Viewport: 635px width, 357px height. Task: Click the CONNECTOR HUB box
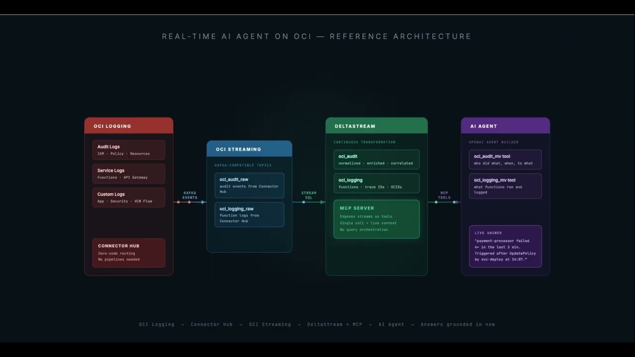click(x=128, y=253)
